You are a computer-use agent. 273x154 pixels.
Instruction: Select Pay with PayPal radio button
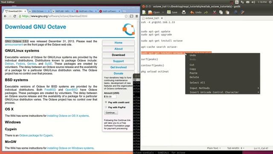click(x=106, y=107)
